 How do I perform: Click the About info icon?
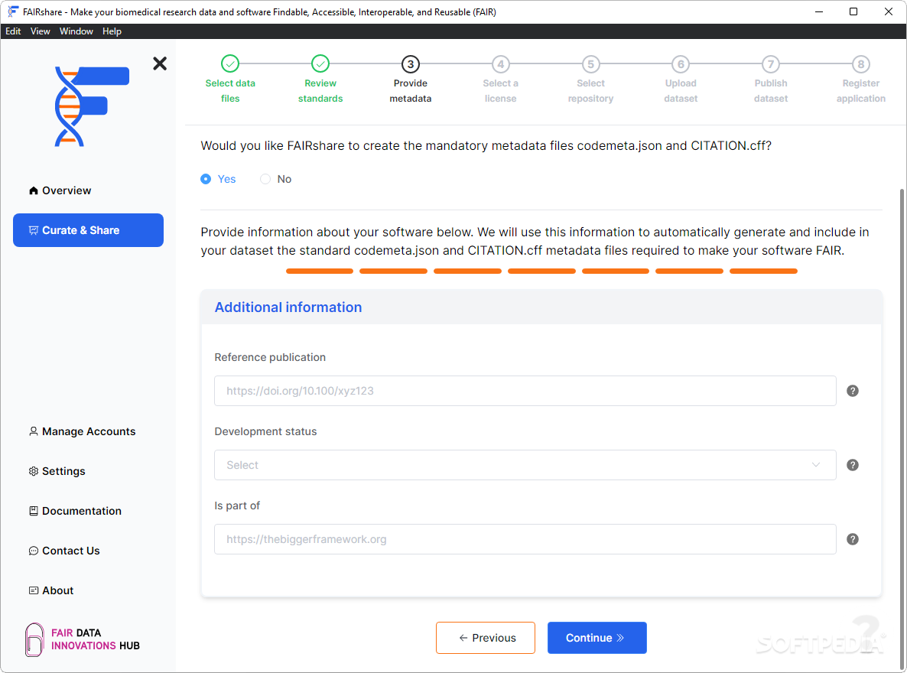(x=34, y=590)
